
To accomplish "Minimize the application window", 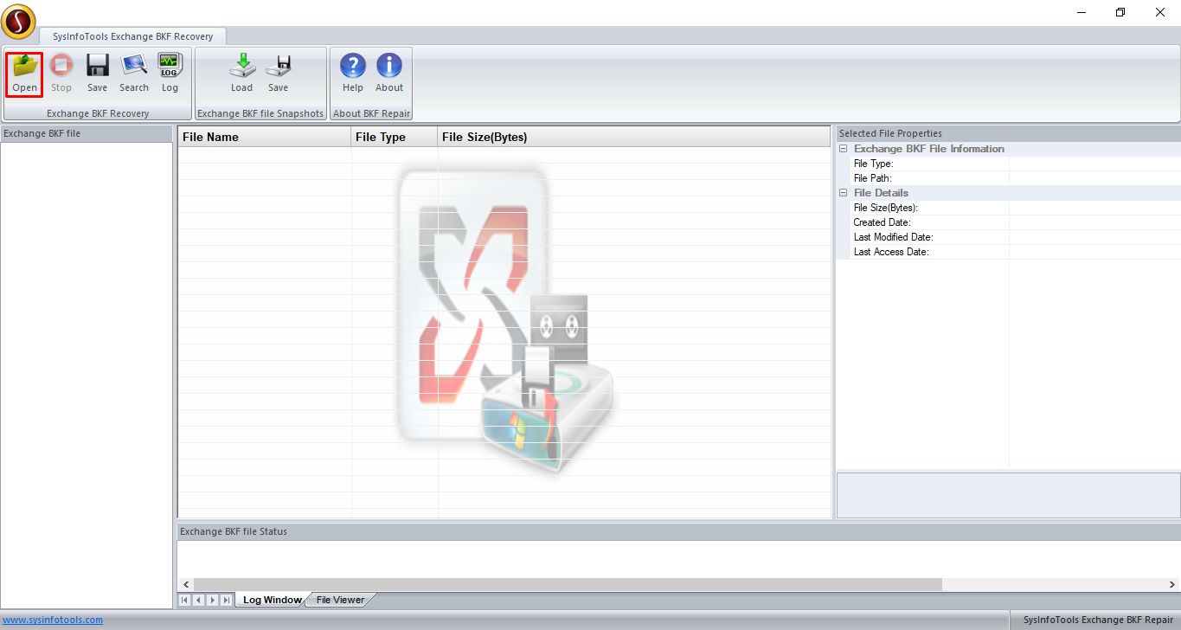I will pyautogui.click(x=1082, y=12).
